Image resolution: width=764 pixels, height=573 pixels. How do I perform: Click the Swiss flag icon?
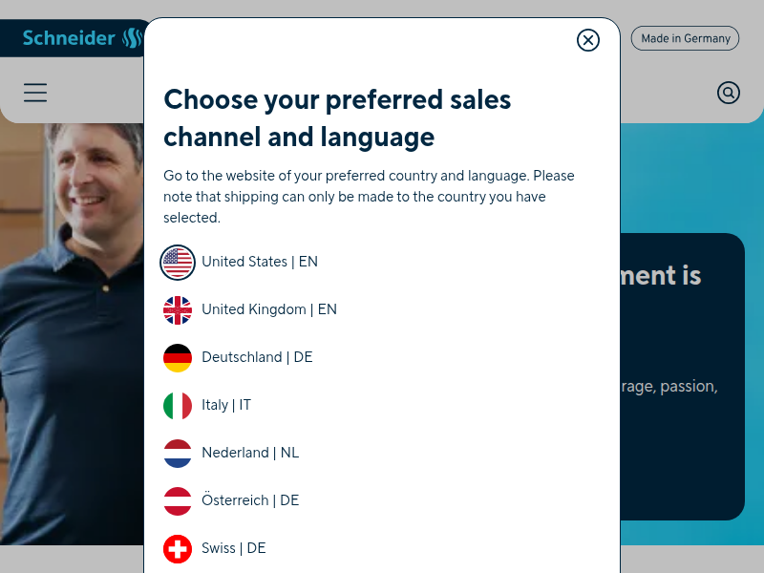point(178,548)
